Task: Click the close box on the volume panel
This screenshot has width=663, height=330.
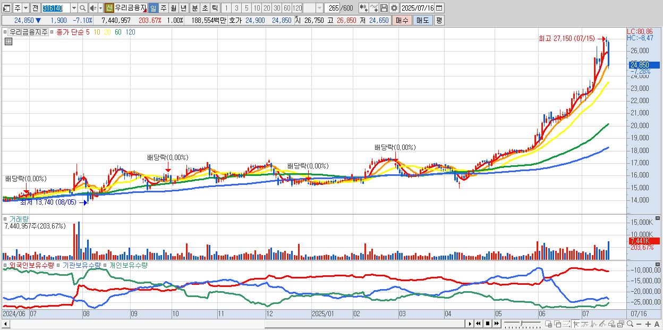Action: (658, 218)
